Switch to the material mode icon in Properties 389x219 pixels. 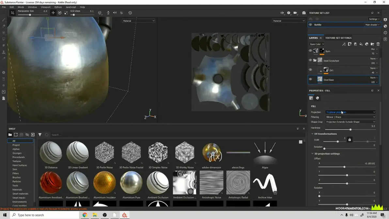(318, 98)
